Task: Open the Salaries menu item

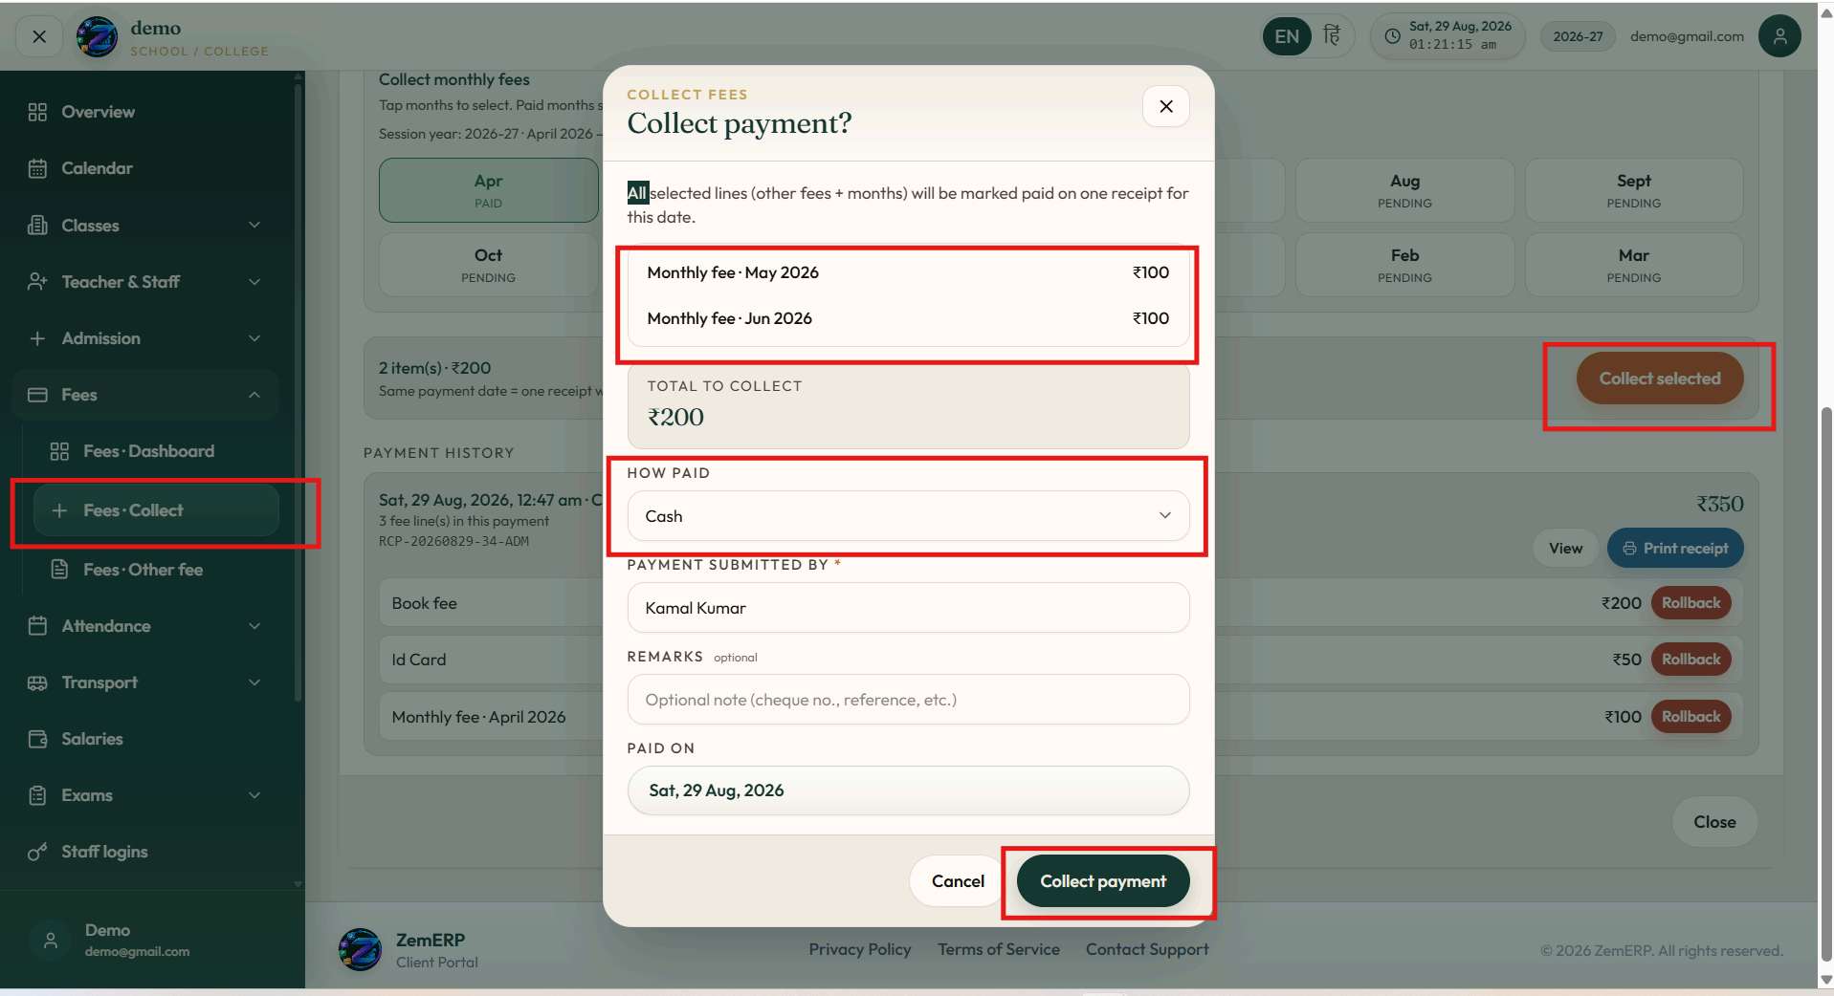Action: (145, 739)
